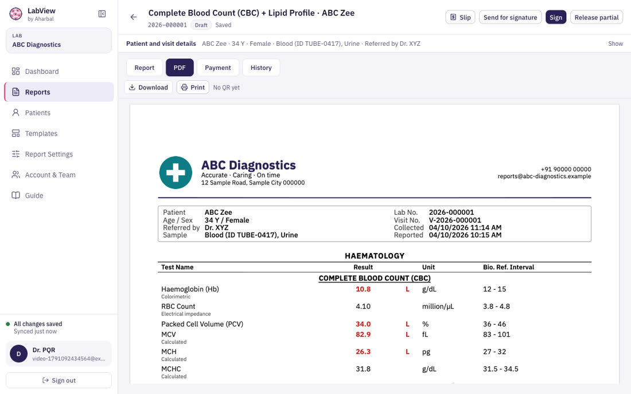Viewport: 631px width, 394px height.
Task: Click the "No QR yet" text
Action: pyautogui.click(x=226, y=88)
